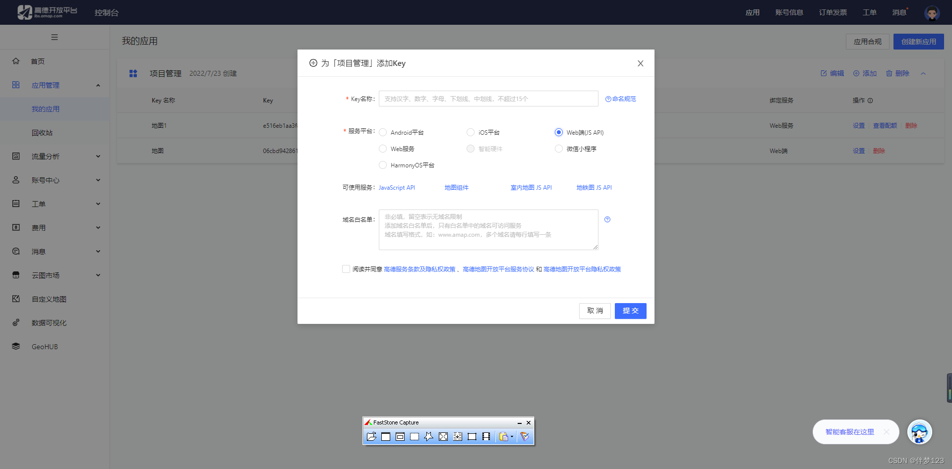Open the JavaScript API service link

[x=397, y=188]
